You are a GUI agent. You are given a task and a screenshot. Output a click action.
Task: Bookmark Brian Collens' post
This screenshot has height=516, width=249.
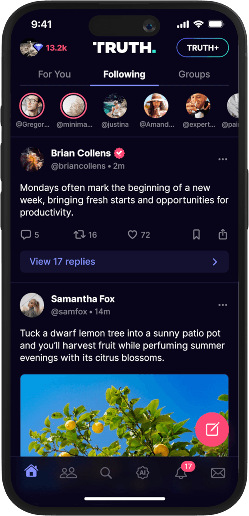tap(196, 234)
